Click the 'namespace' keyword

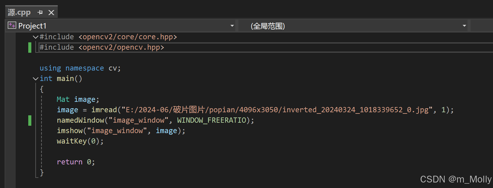point(85,68)
